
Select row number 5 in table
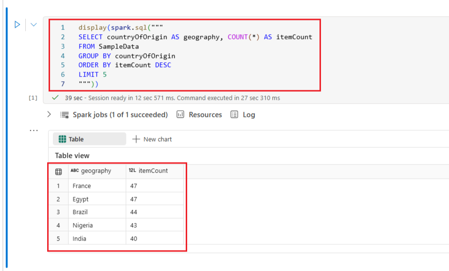(x=58, y=238)
